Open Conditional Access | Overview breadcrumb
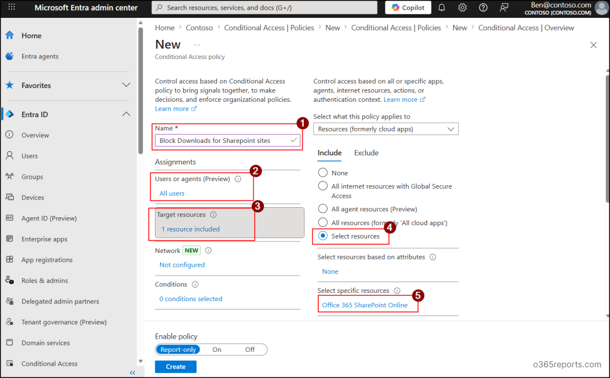Image resolution: width=610 pixels, height=378 pixels. (526, 27)
